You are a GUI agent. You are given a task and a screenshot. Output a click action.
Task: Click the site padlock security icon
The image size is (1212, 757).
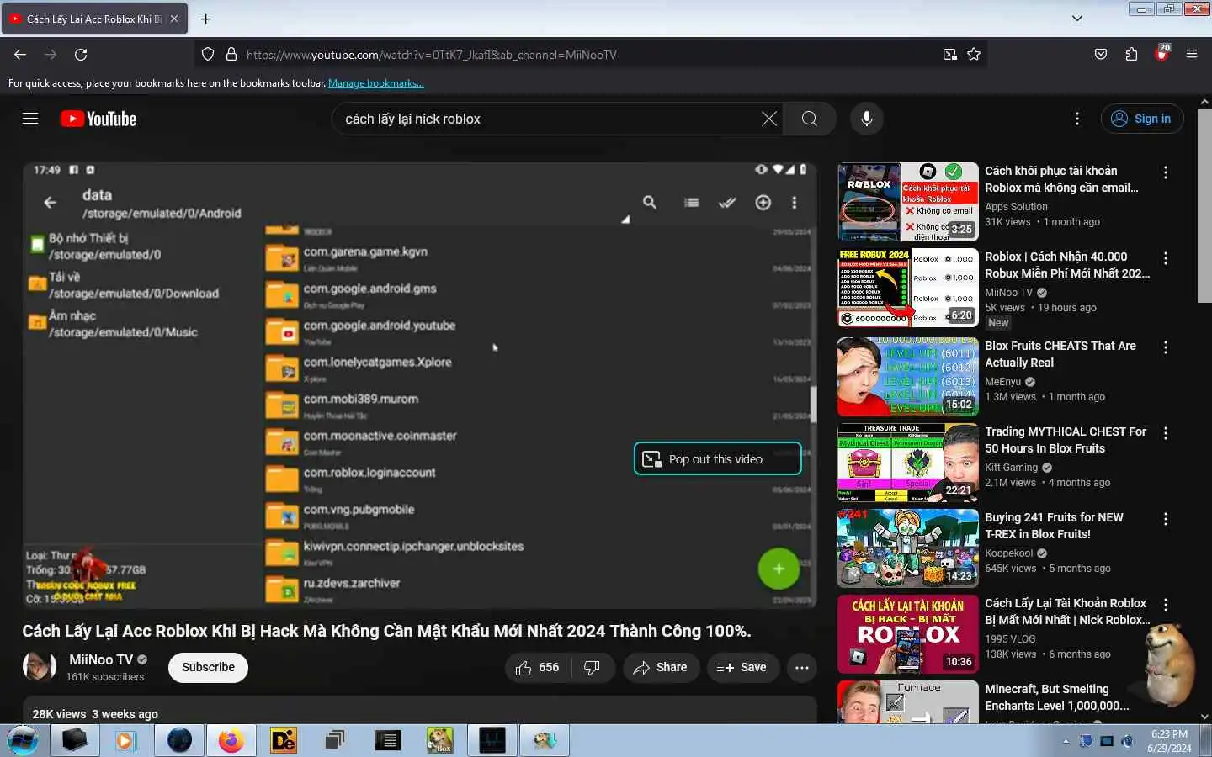(x=231, y=54)
